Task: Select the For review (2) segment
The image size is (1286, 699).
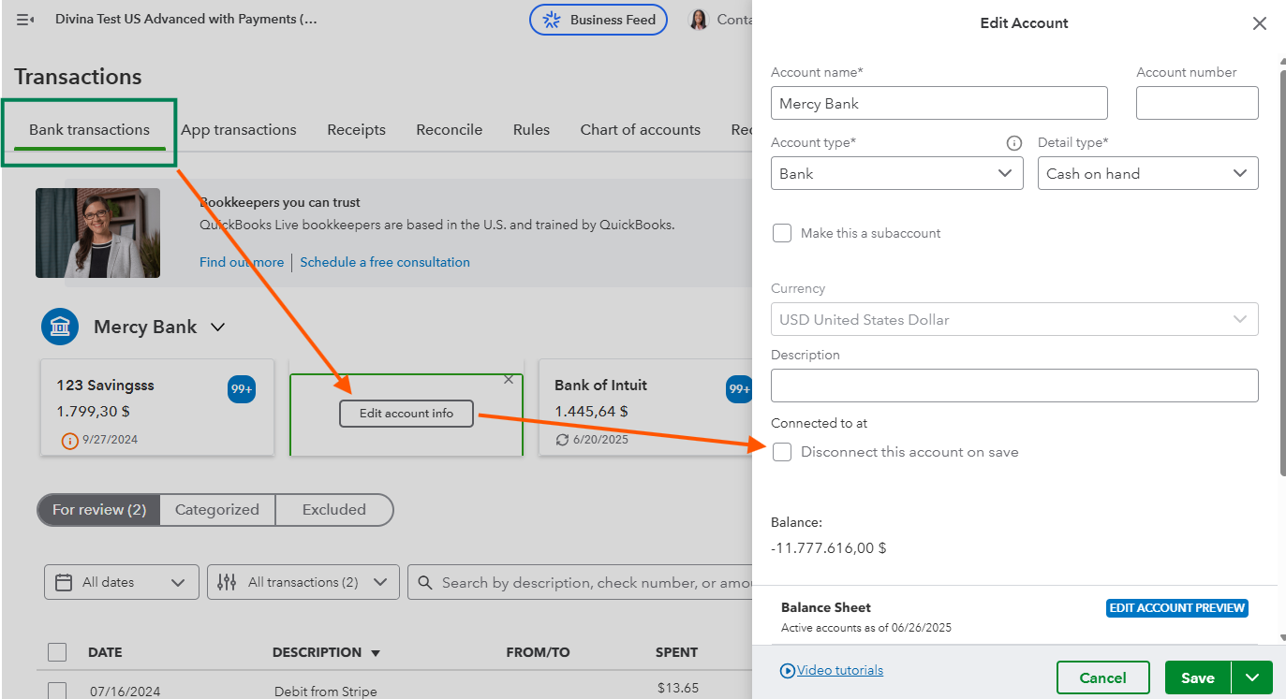Action: point(99,510)
